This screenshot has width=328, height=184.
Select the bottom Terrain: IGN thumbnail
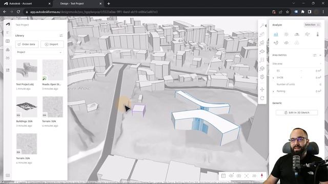pyautogui.click(x=27, y=144)
